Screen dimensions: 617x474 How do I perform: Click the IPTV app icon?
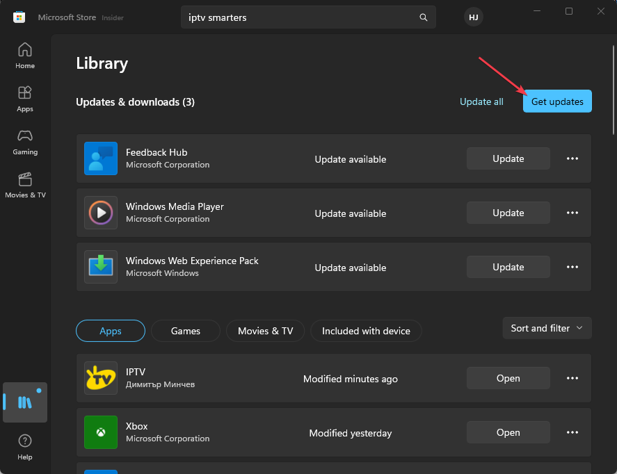[101, 378]
